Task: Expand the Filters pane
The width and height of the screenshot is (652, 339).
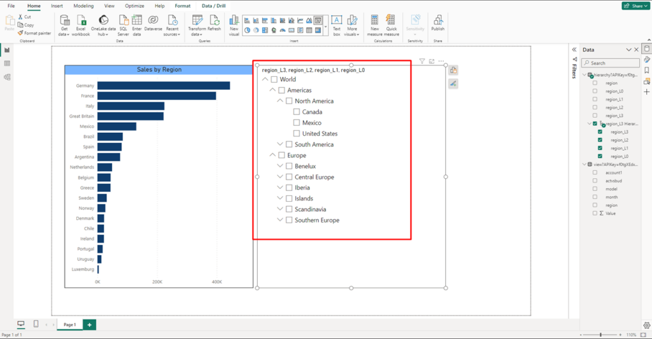Action: click(x=574, y=50)
